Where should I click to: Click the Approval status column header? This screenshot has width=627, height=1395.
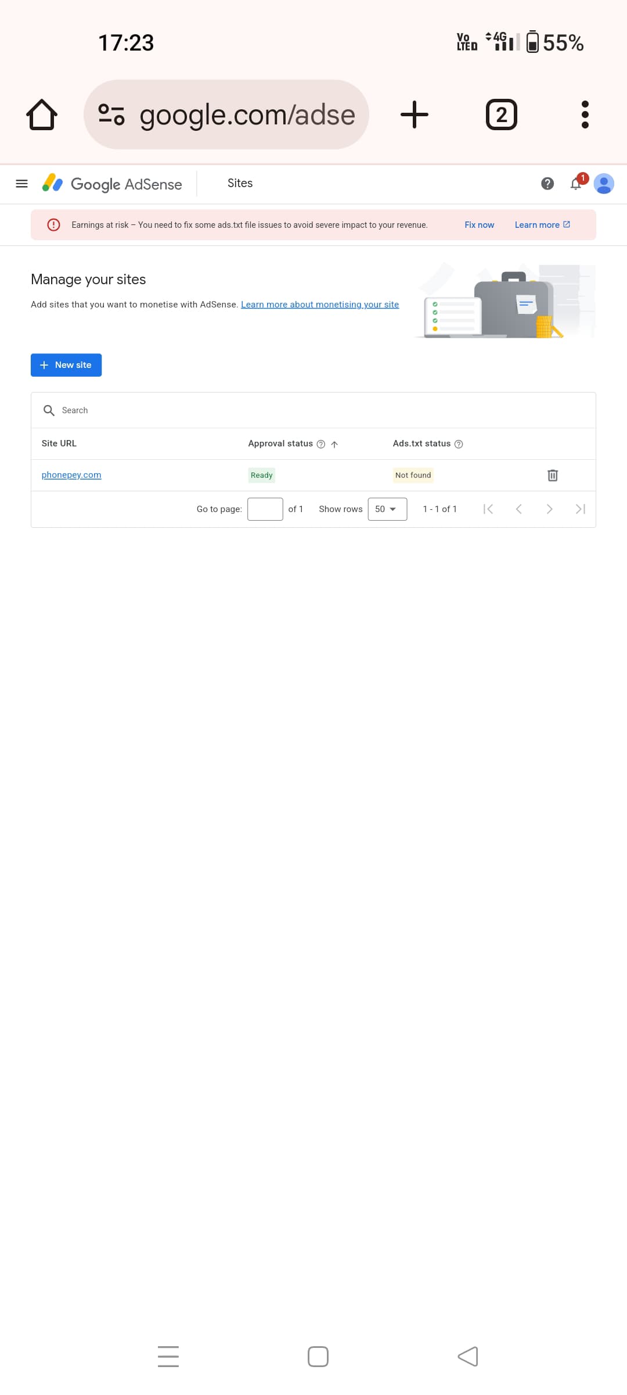pos(280,443)
